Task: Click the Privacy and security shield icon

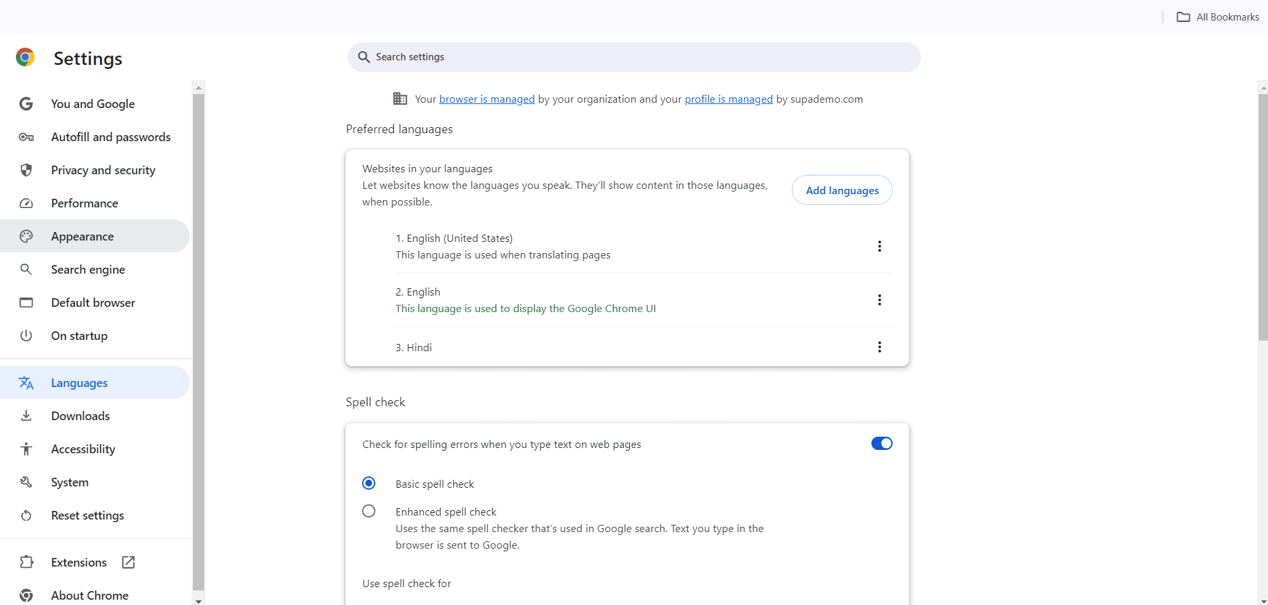Action: tap(26, 170)
